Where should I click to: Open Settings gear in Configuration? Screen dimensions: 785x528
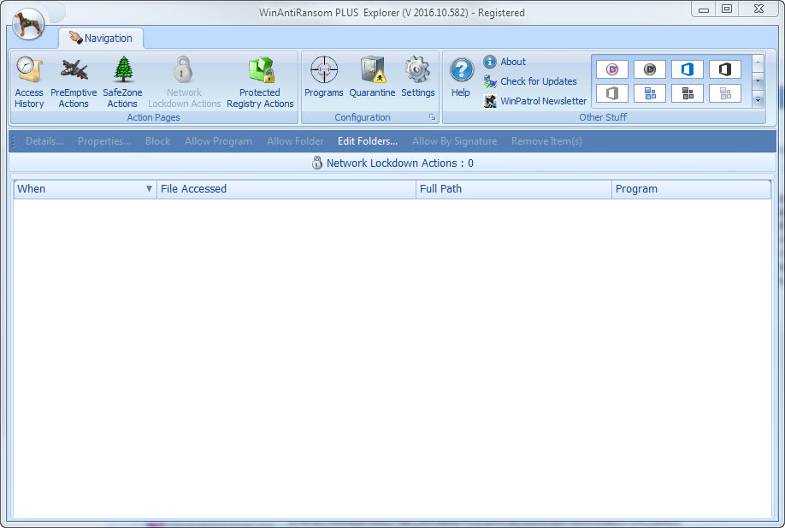point(418,77)
